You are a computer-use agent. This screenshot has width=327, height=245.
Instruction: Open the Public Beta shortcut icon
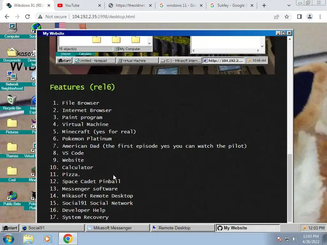[x=12, y=198]
